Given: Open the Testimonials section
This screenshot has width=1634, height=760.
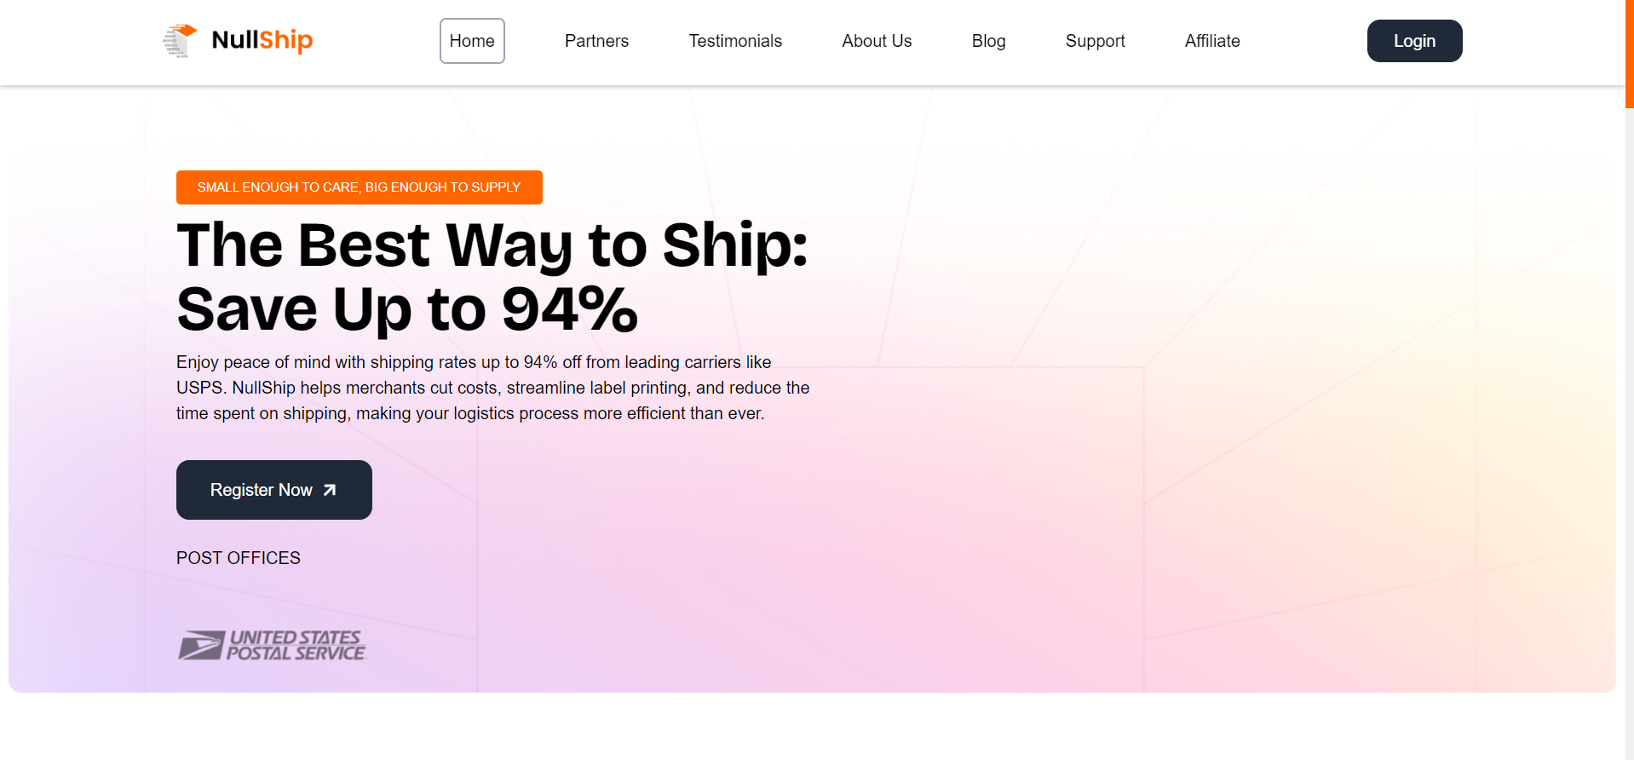Looking at the screenshot, I should point(735,41).
